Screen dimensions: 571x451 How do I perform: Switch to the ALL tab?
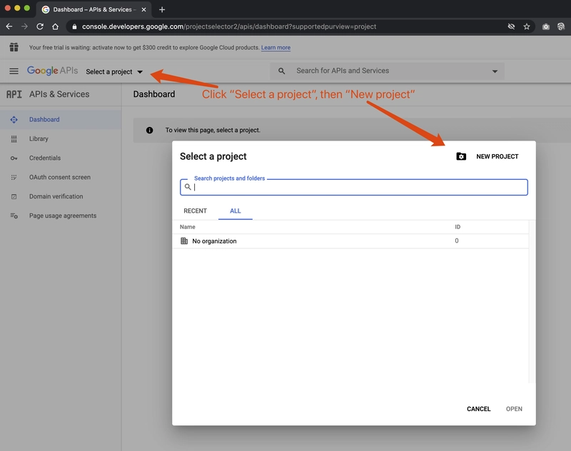235,211
